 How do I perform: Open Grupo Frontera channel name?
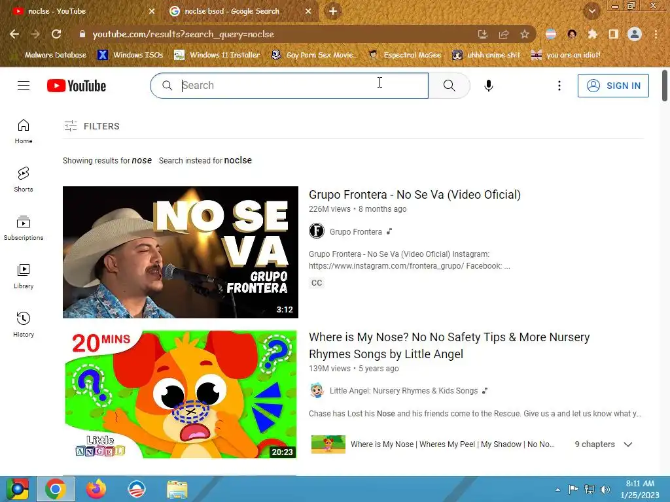(355, 231)
